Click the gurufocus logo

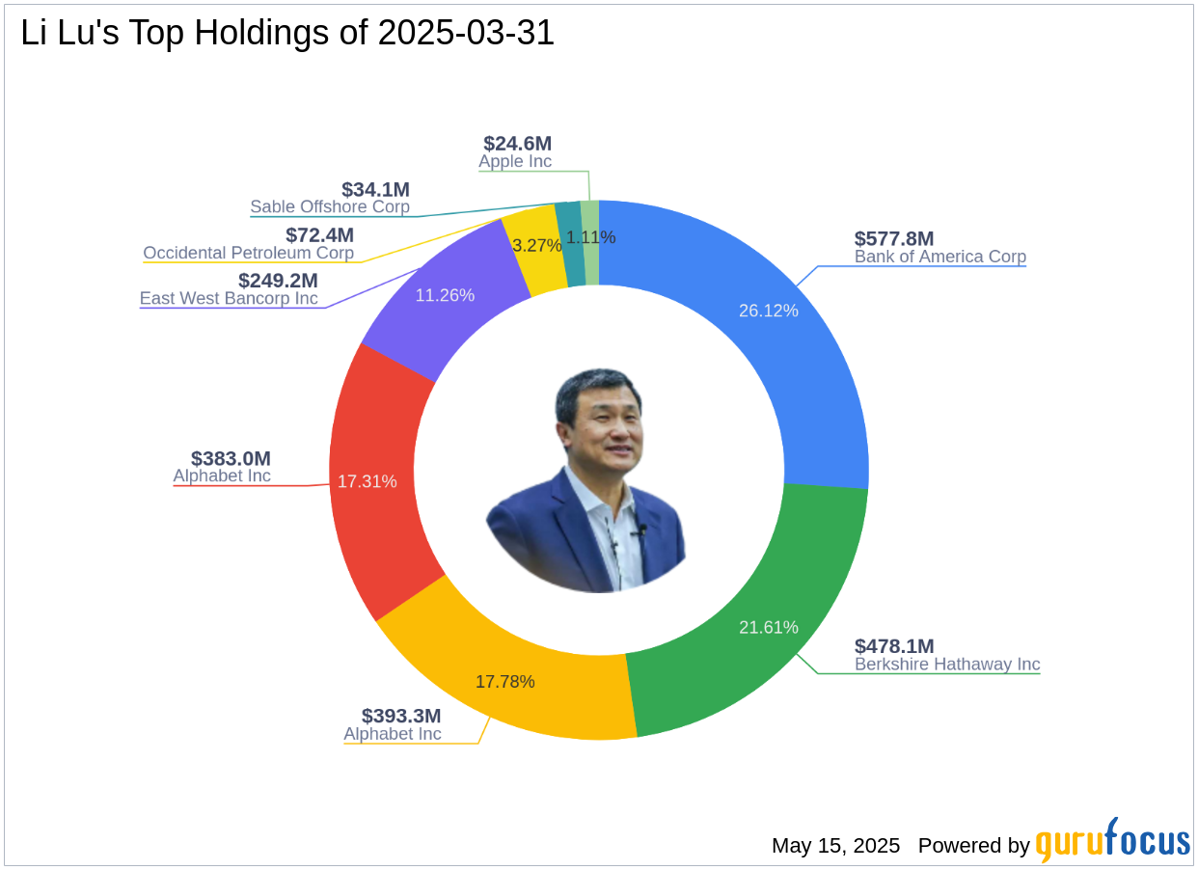[1113, 840]
